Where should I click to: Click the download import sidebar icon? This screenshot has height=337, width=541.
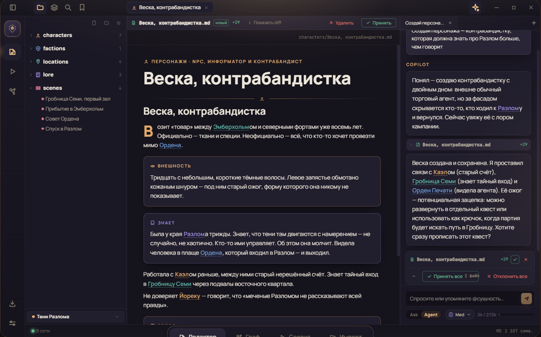click(x=12, y=304)
